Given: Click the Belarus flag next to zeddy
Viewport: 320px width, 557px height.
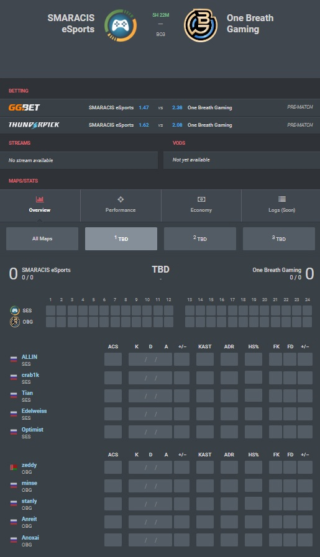Looking at the screenshot, I should [x=14, y=468].
